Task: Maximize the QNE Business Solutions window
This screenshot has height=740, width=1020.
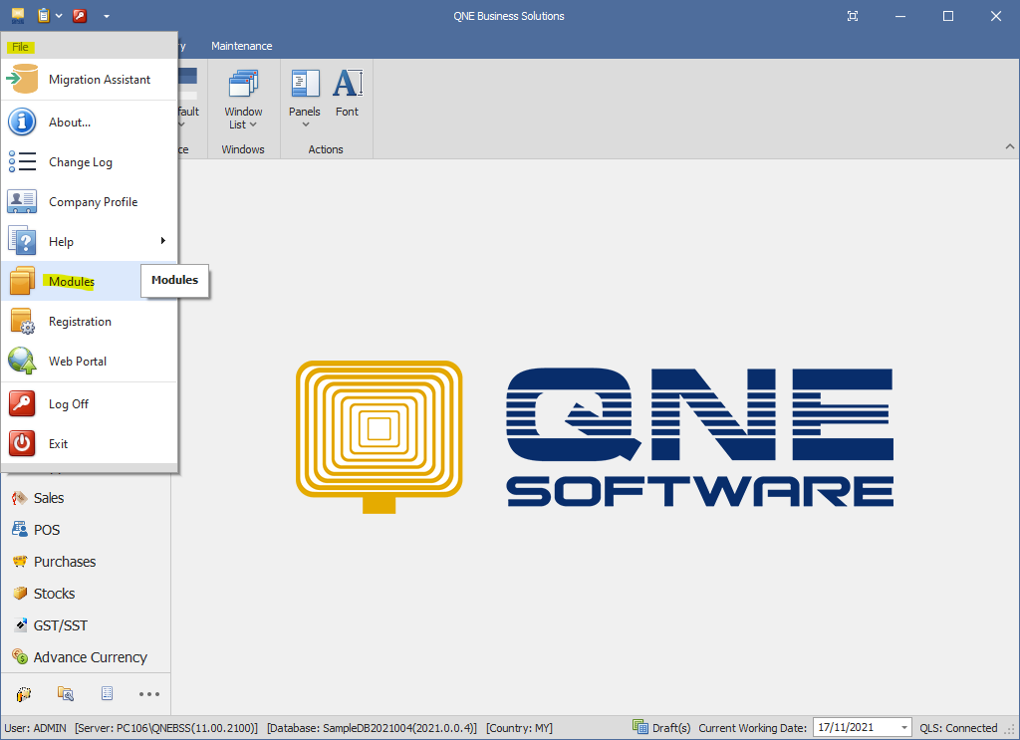Action: coord(948,16)
